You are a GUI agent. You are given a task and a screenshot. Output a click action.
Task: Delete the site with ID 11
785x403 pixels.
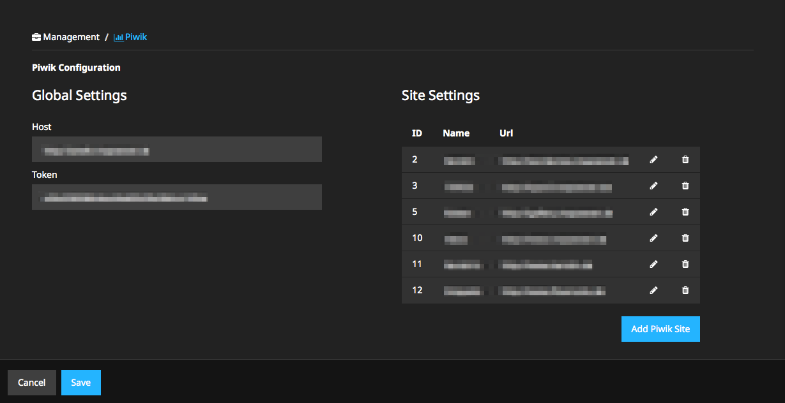pos(685,264)
